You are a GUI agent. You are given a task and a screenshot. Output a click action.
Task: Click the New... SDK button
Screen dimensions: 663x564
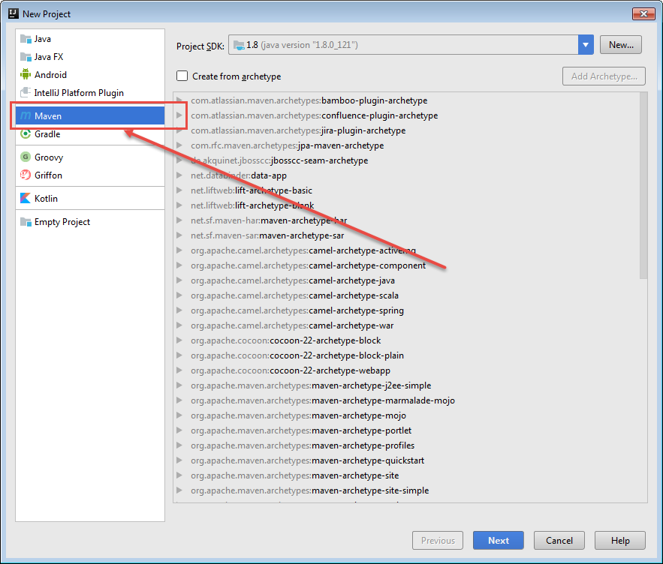(620, 44)
